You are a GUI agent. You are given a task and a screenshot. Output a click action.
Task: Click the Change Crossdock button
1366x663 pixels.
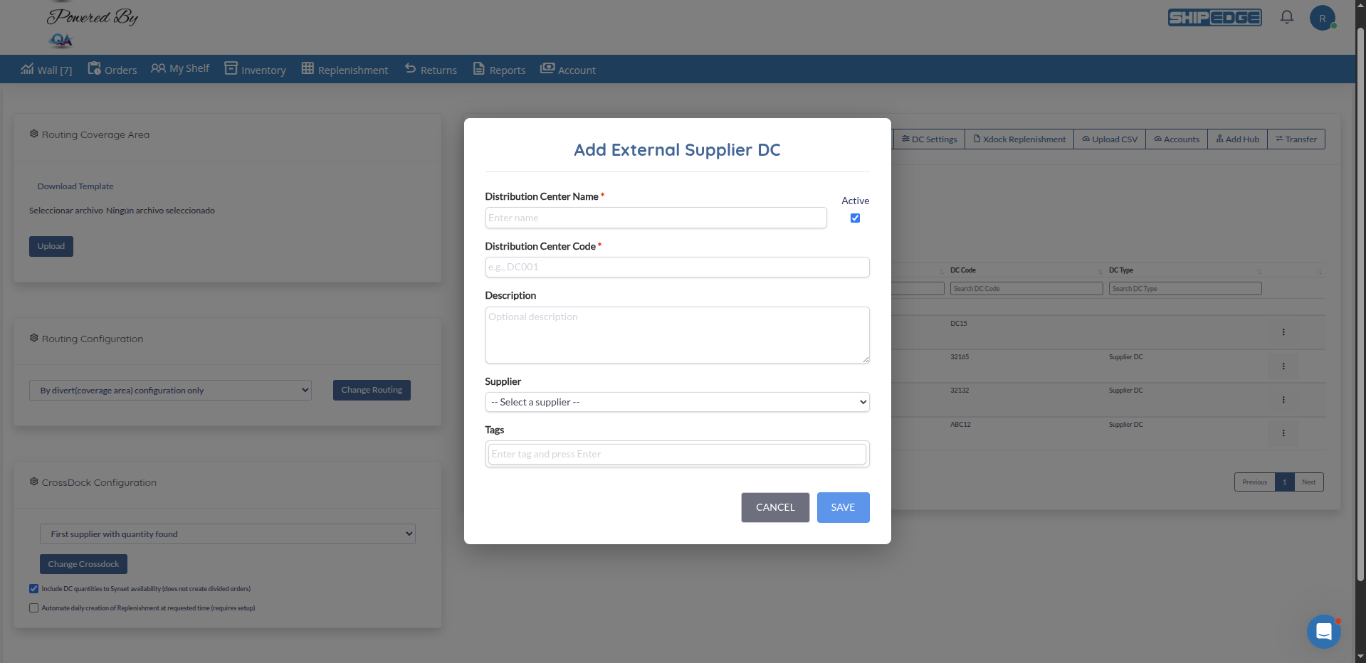83,564
